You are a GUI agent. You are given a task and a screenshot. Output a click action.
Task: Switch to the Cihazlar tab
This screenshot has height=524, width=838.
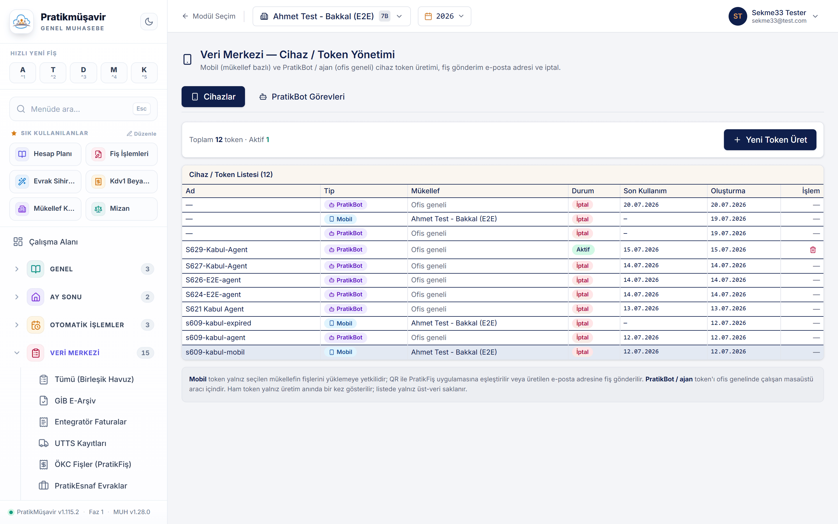coord(213,97)
